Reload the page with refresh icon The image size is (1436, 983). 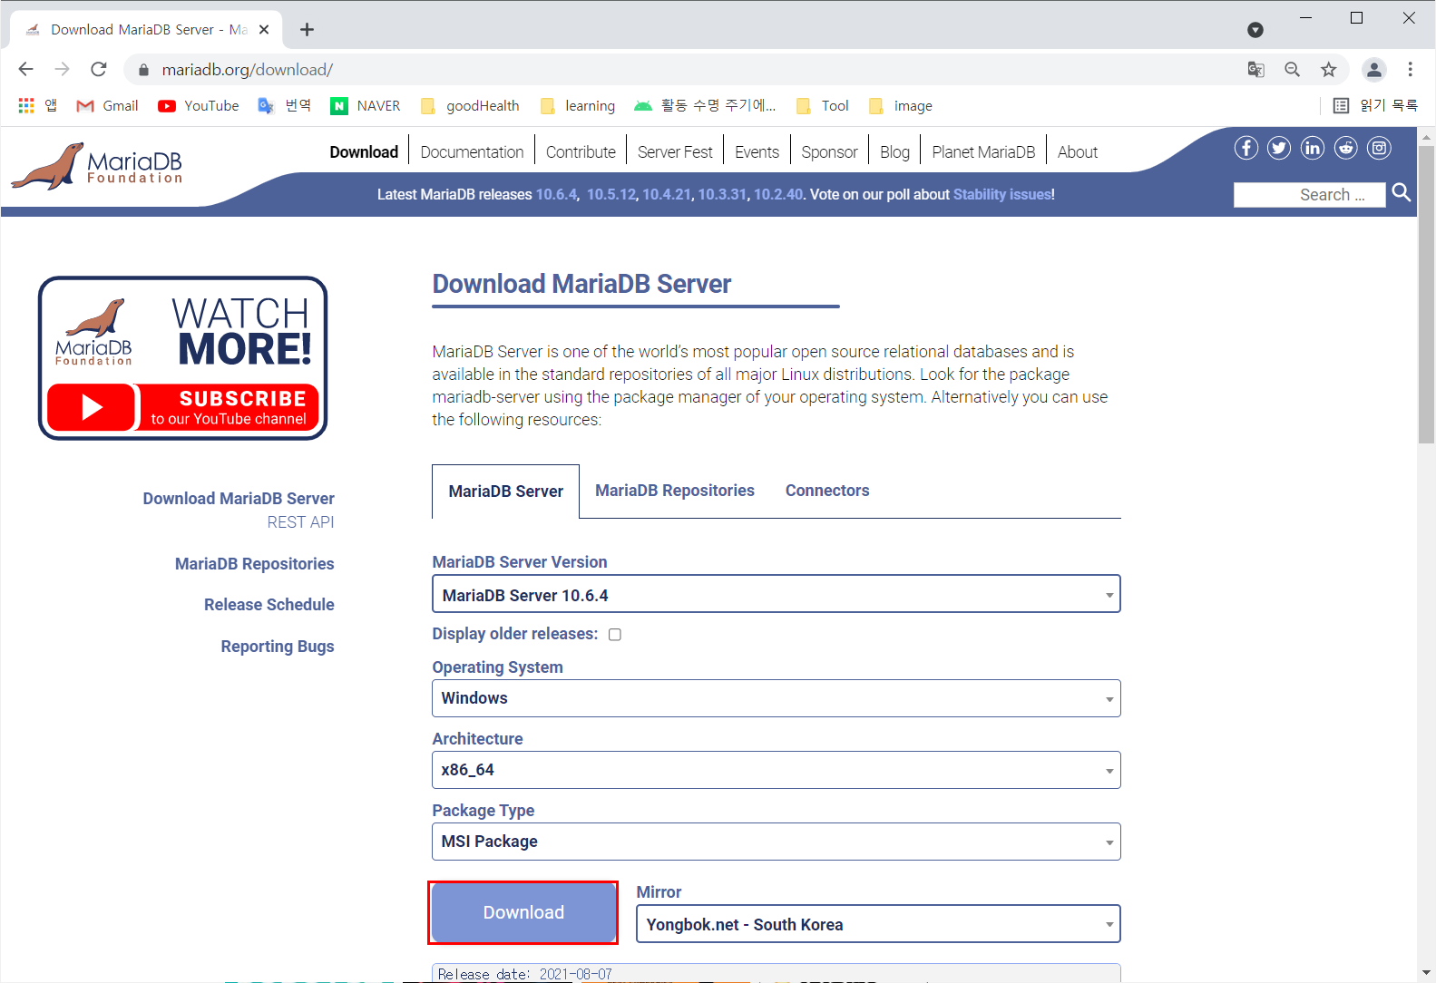(x=99, y=69)
